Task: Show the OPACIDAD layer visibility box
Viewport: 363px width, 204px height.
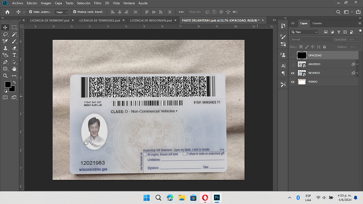Action: (292, 55)
